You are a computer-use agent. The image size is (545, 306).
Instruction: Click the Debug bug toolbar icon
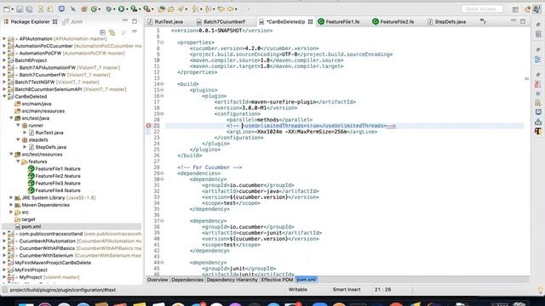(109, 9)
